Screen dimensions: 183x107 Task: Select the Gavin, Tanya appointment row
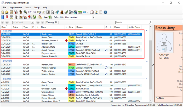[71, 82]
